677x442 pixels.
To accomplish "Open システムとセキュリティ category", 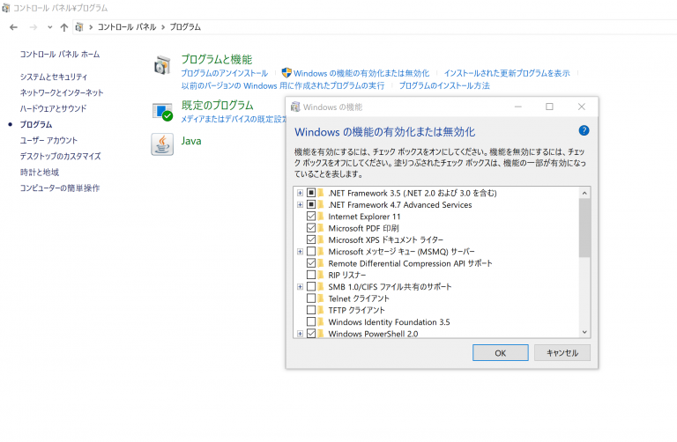I will (x=54, y=77).
